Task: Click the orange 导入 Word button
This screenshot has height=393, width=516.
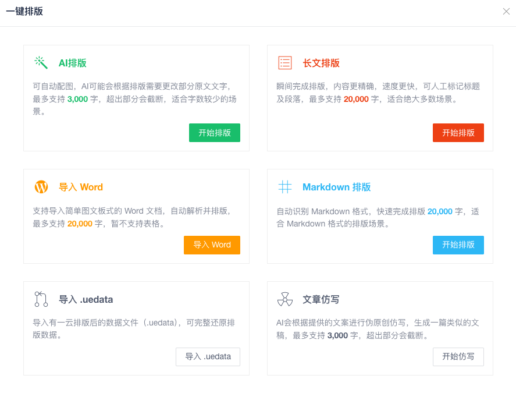Action: tap(212, 245)
